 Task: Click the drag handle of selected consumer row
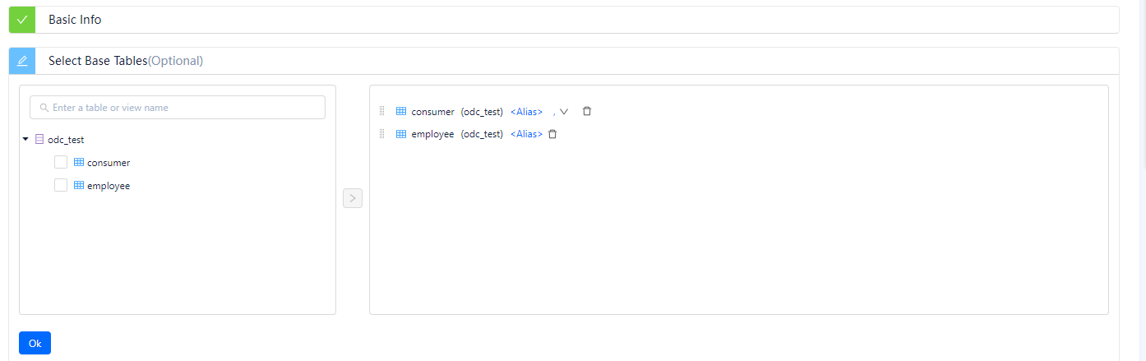[x=382, y=111]
